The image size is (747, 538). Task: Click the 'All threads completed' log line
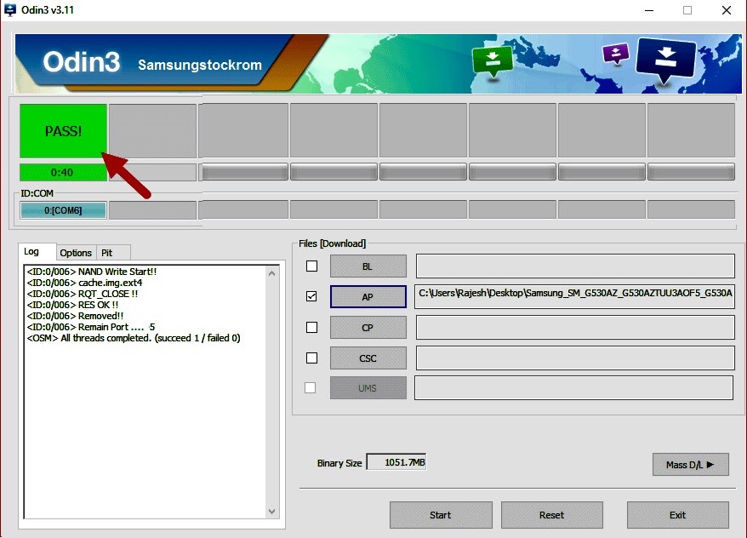coord(134,338)
